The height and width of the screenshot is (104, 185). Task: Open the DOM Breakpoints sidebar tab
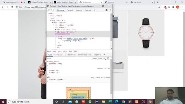[84, 55]
